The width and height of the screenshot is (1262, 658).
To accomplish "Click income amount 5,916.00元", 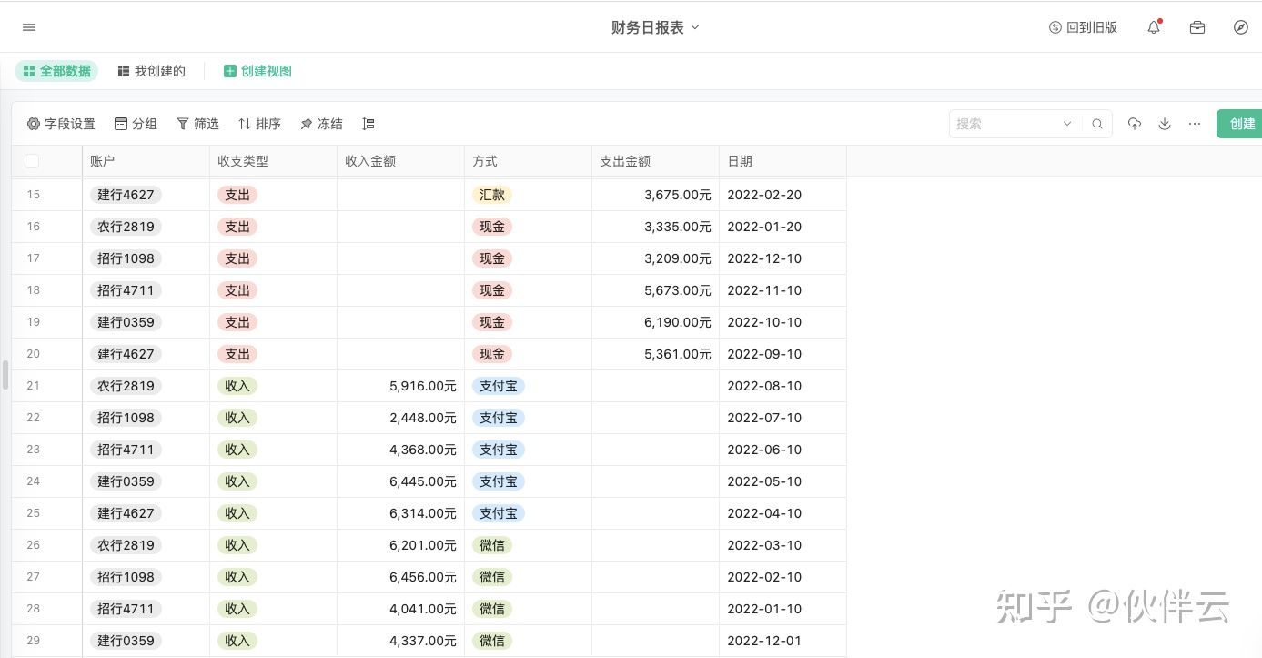I will point(423,386).
